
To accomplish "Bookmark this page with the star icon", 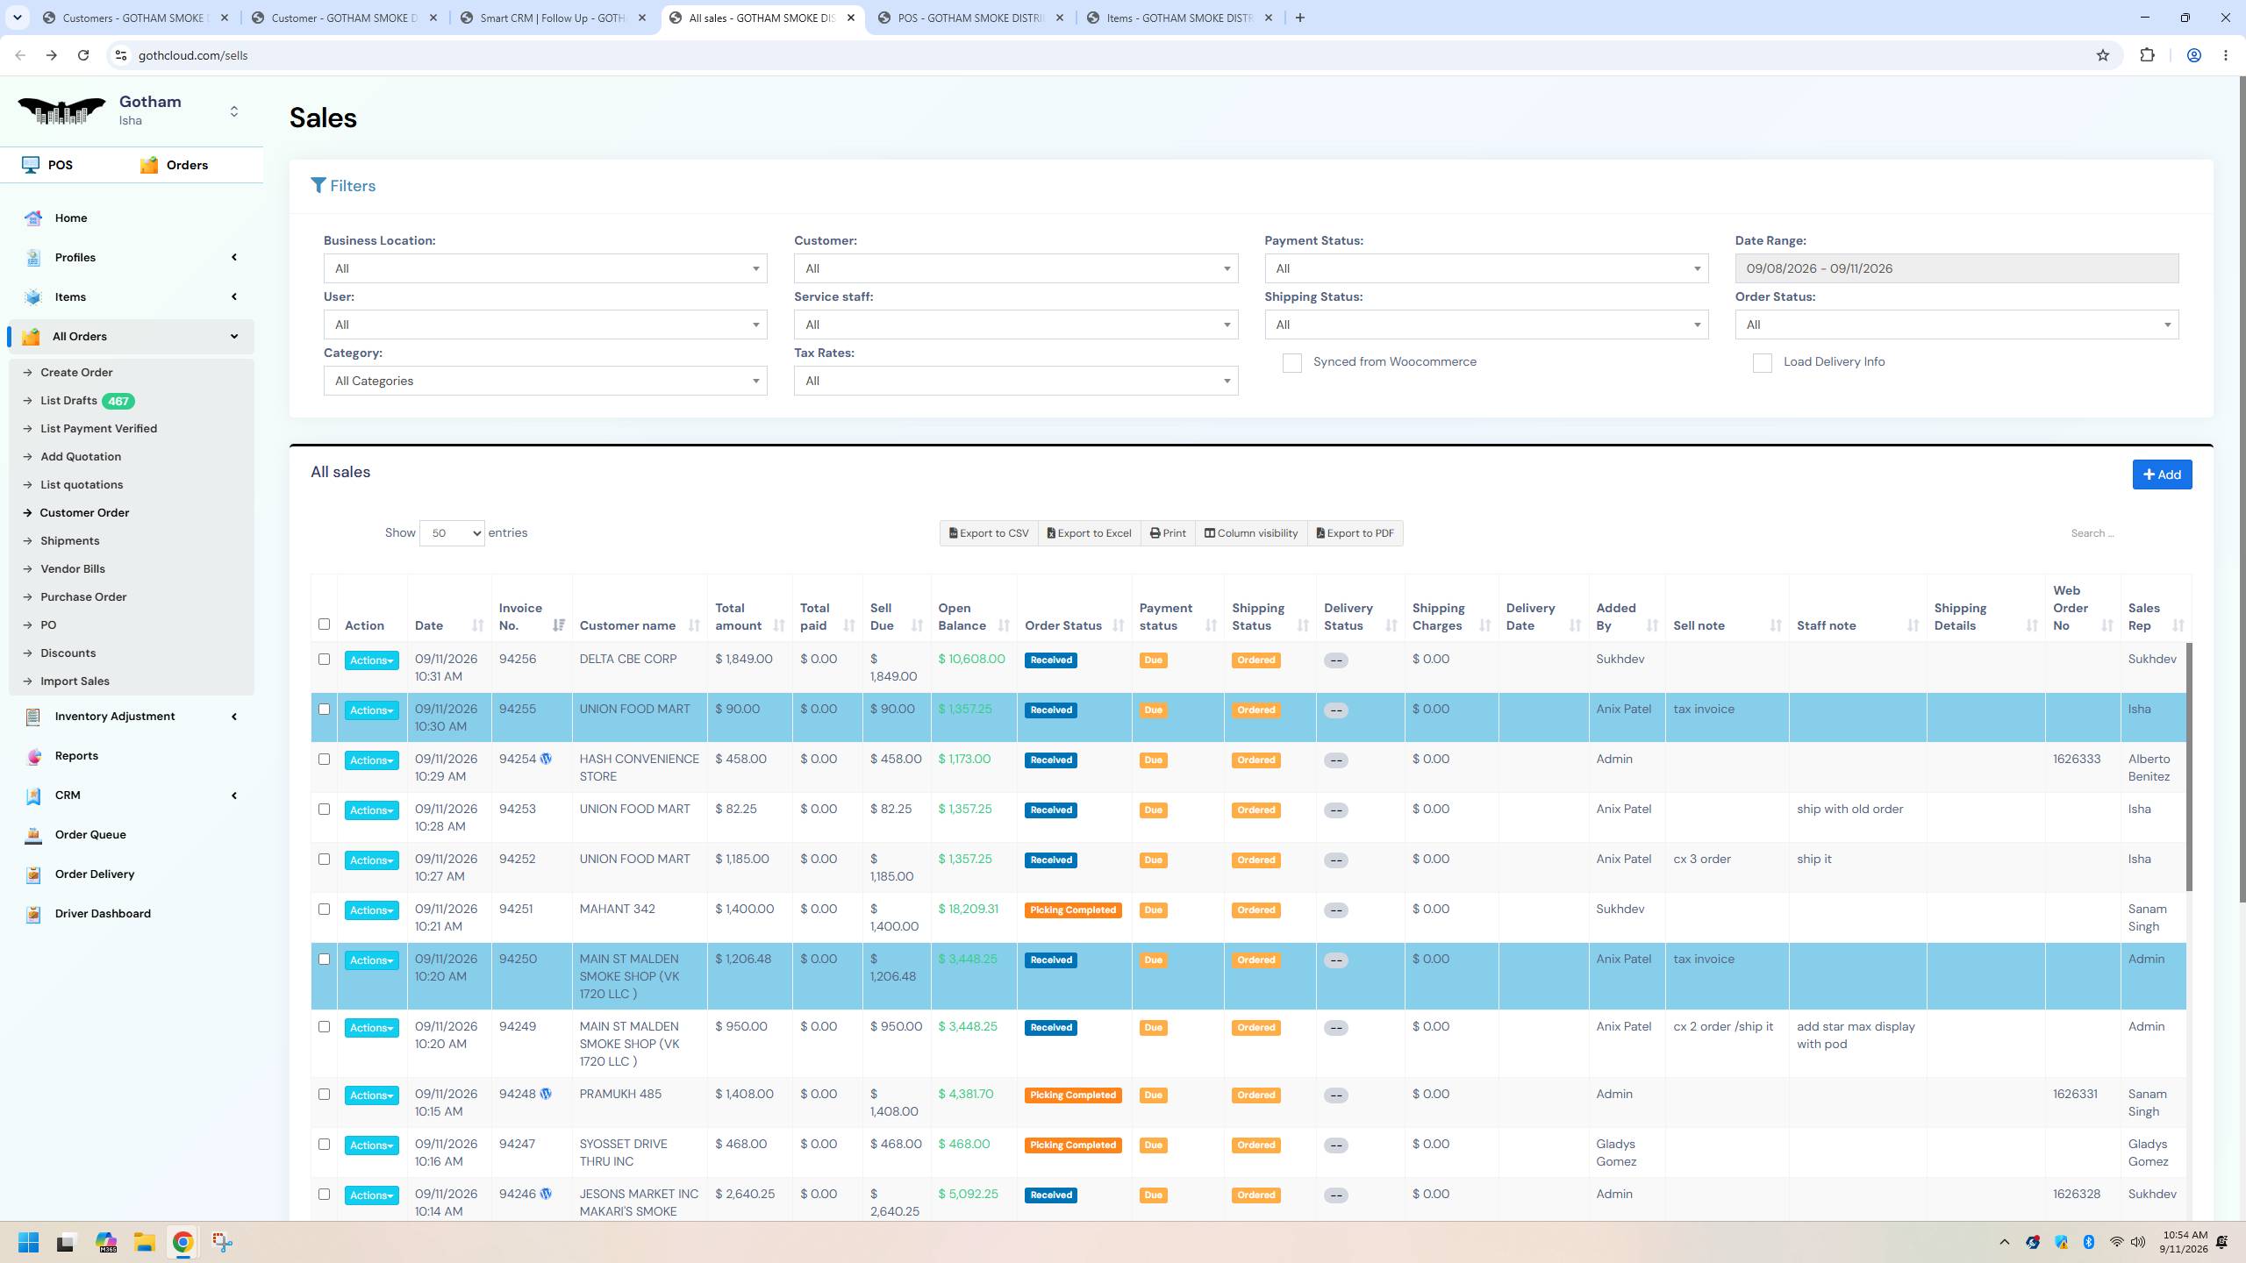I will pyautogui.click(x=2102, y=55).
